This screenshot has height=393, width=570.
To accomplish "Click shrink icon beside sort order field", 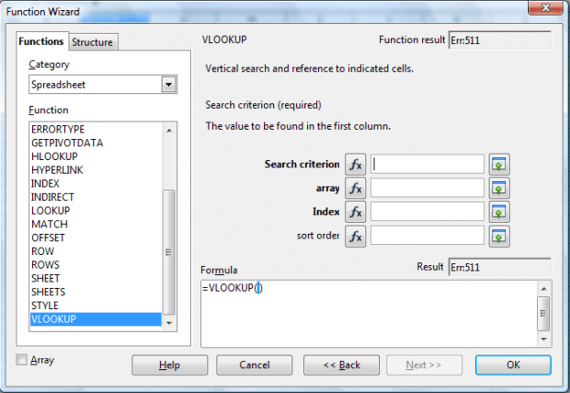I will (499, 237).
